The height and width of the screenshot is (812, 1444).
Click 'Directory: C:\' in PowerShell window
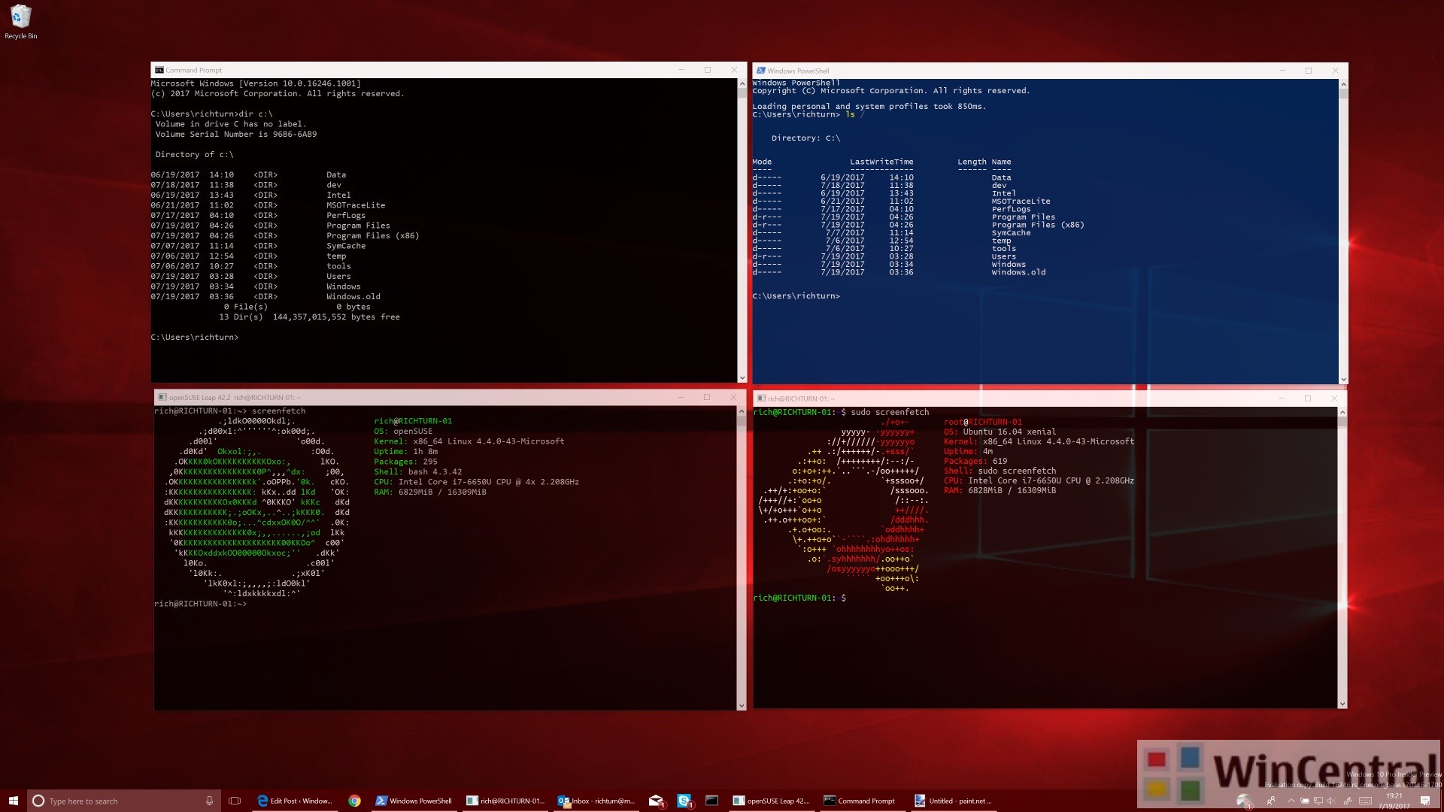(x=805, y=138)
